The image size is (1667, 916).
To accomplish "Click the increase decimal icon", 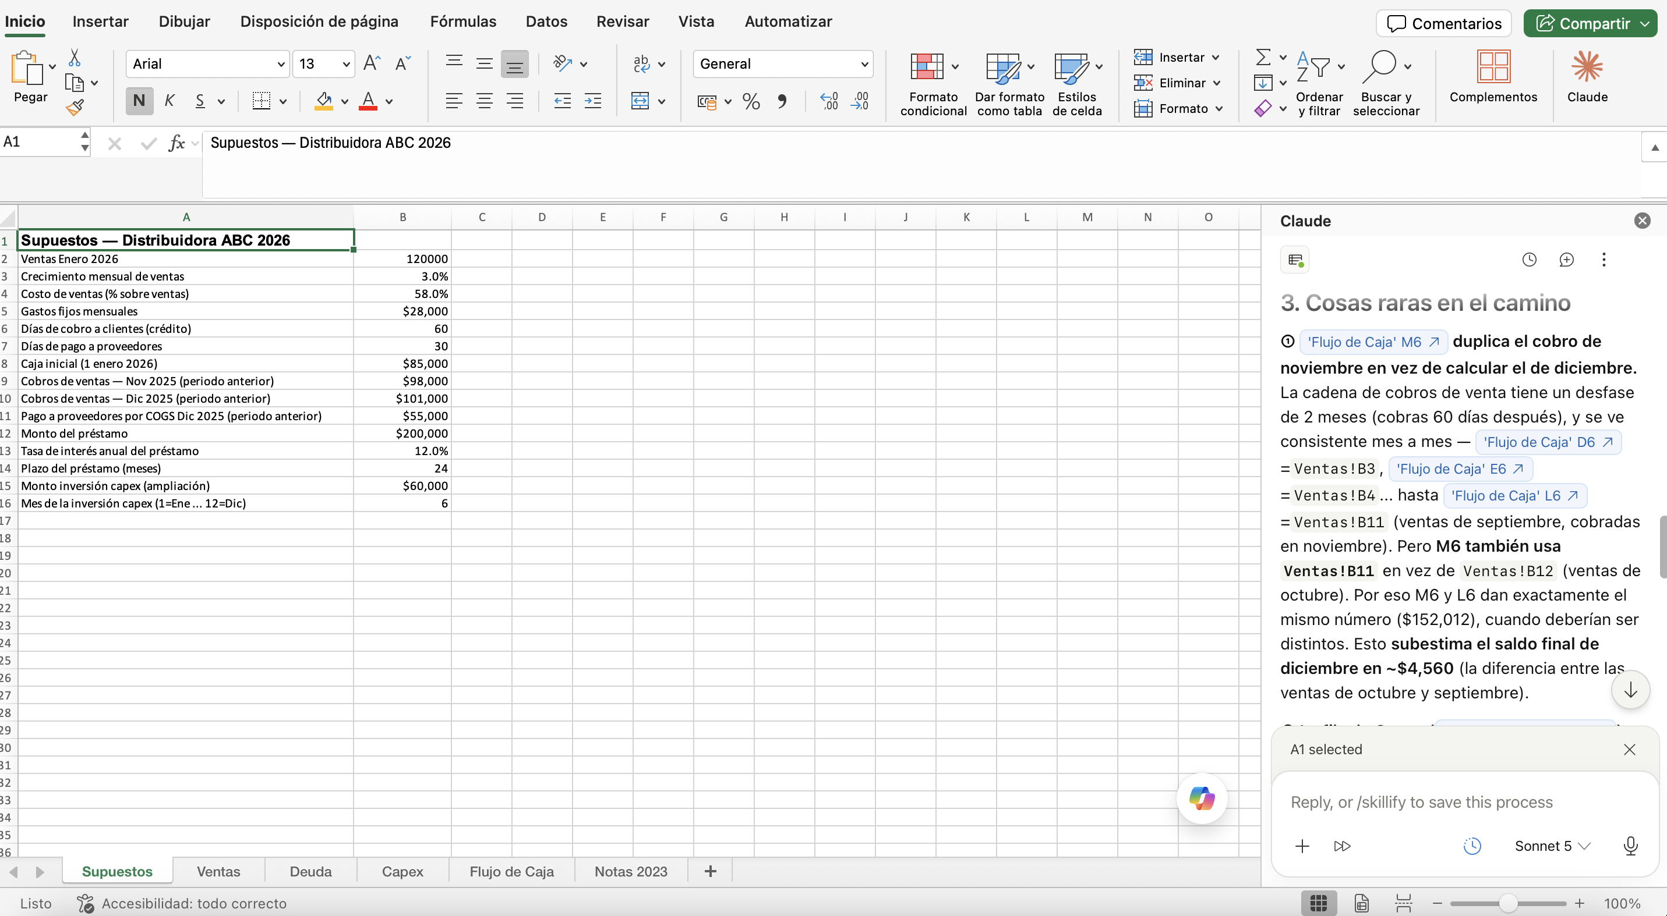I will tap(829, 101).
